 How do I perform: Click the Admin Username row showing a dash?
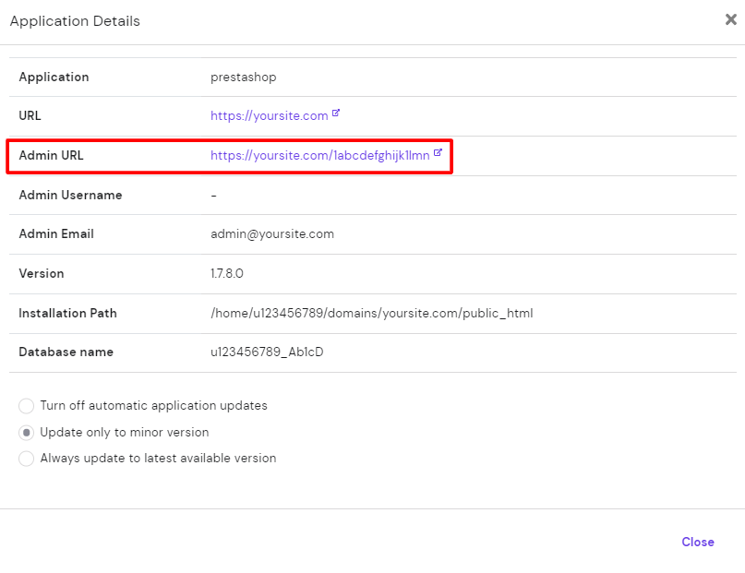tap(213, 195)
